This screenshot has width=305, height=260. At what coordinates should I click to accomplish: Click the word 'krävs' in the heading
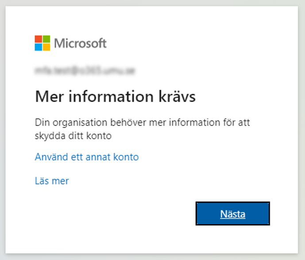pos(177,96)
